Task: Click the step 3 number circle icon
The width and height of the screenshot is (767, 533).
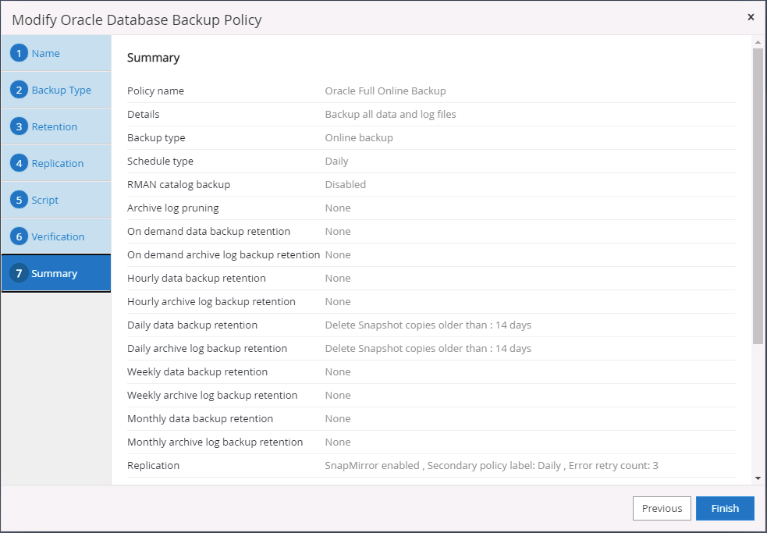Action: point(20,126)
